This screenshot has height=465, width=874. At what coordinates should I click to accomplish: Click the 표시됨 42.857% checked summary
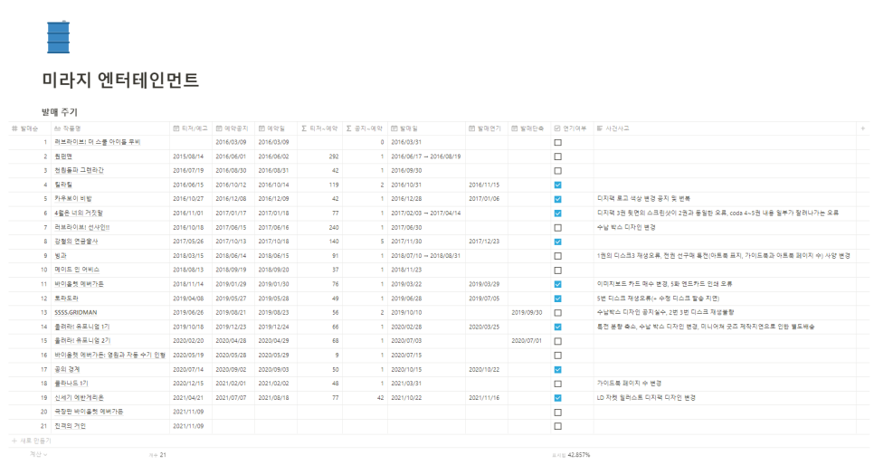[571, 455]
